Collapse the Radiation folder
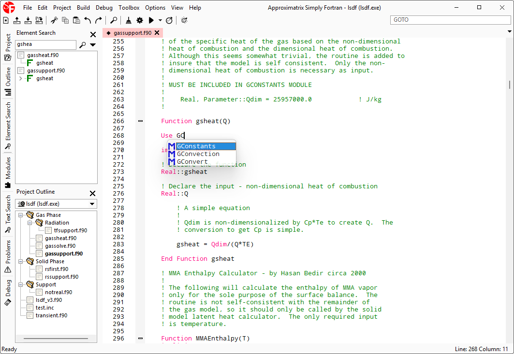Image resolution: width=514 pixels, height=354 pixels. point(30,223)
